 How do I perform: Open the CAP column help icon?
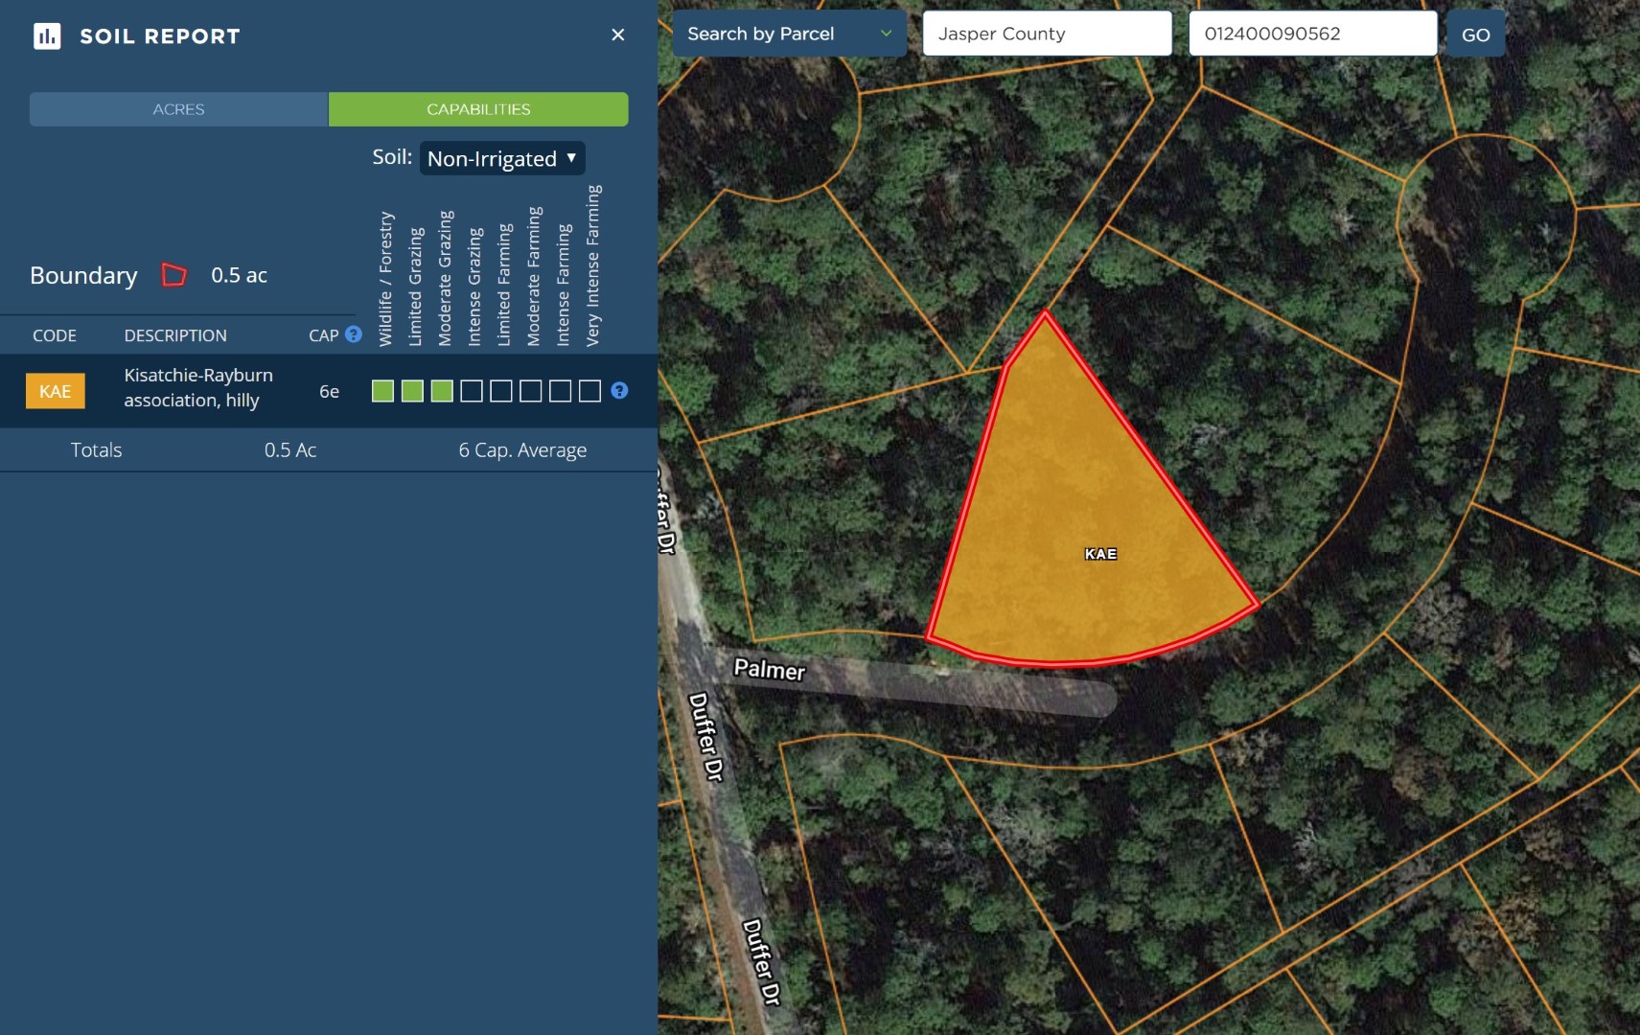tap(354, 334)
